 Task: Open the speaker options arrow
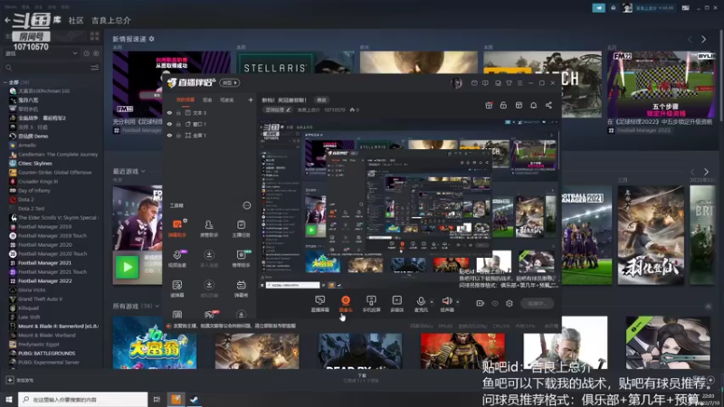click(458, 302)
